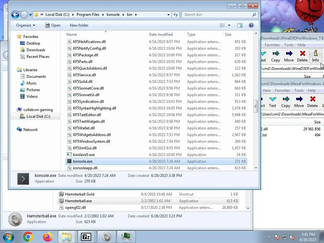Open Explorer help icon
The image size is (324, 243).
251,25
